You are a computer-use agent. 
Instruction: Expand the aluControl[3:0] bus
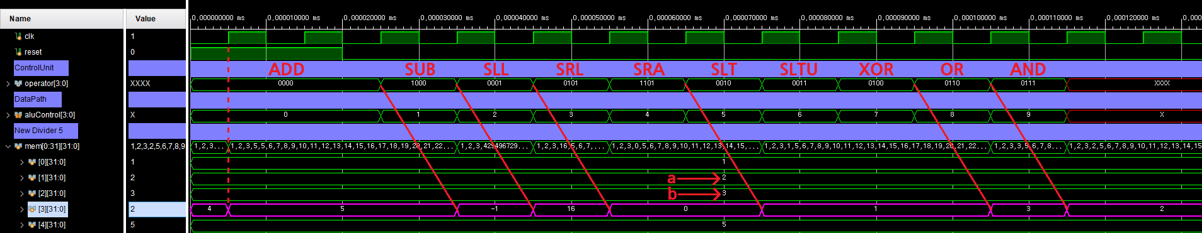8,115
